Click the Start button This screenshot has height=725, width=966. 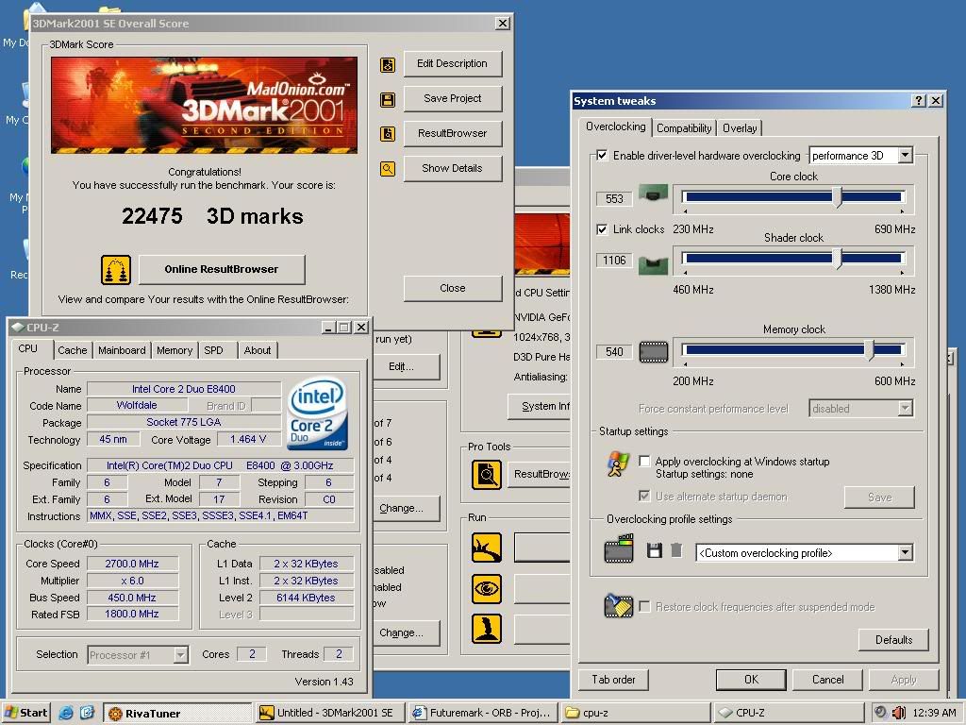pyautogui.click(x=25, y=713)
